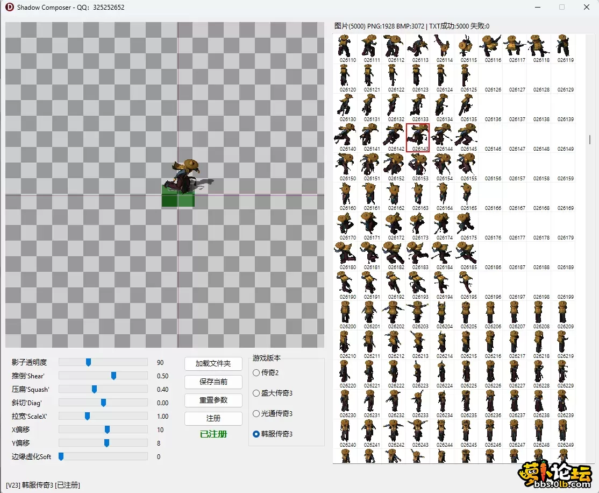Click the 影子透明度 value 90

(160, 363)
